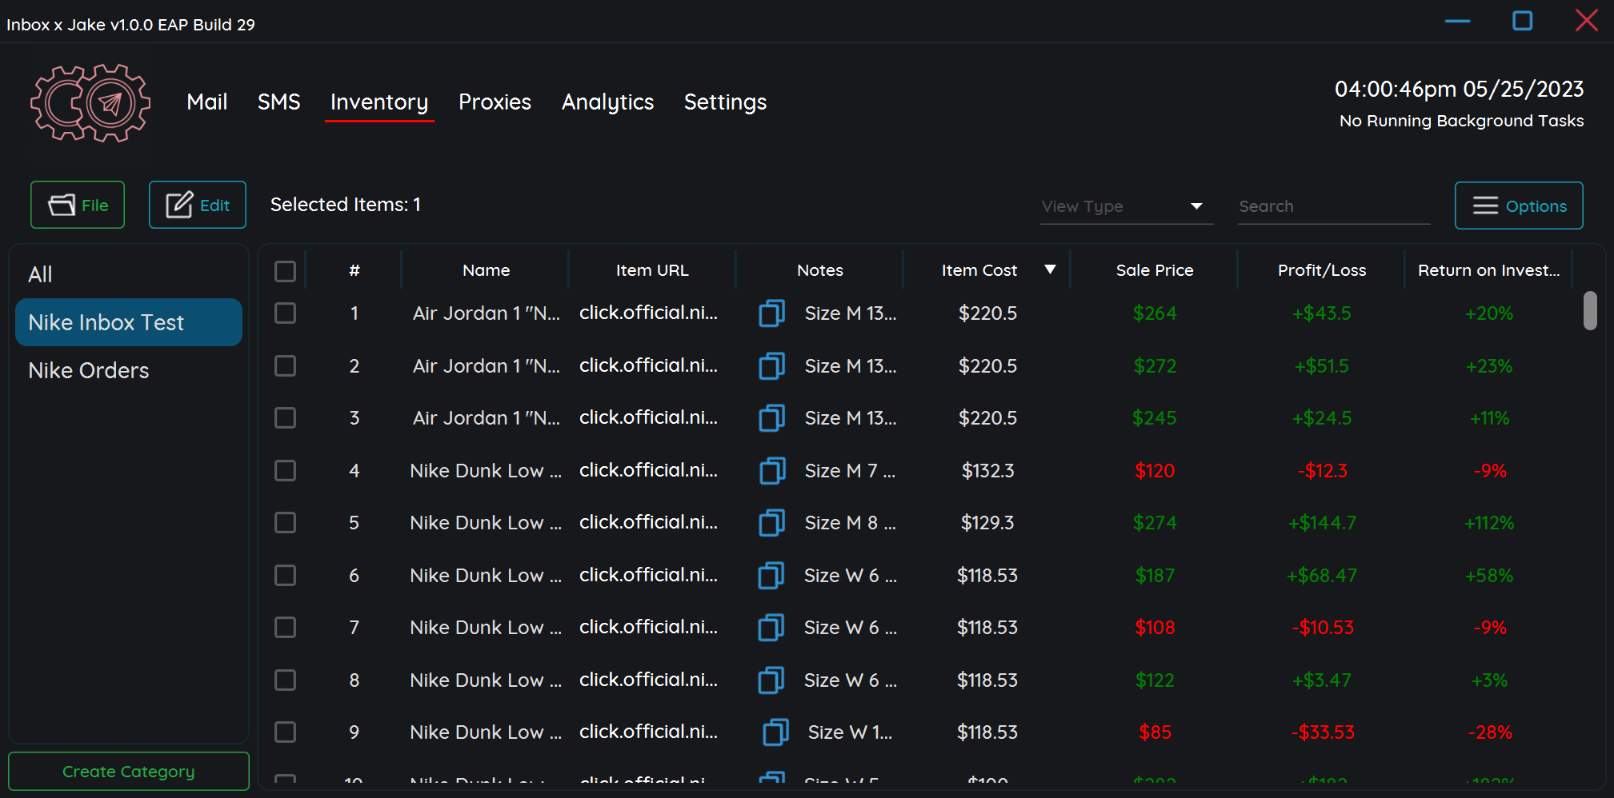This screenshot has height=798, width=1614.
Task: Copy notes icon for row 4
Action: [x=771, y=470]
